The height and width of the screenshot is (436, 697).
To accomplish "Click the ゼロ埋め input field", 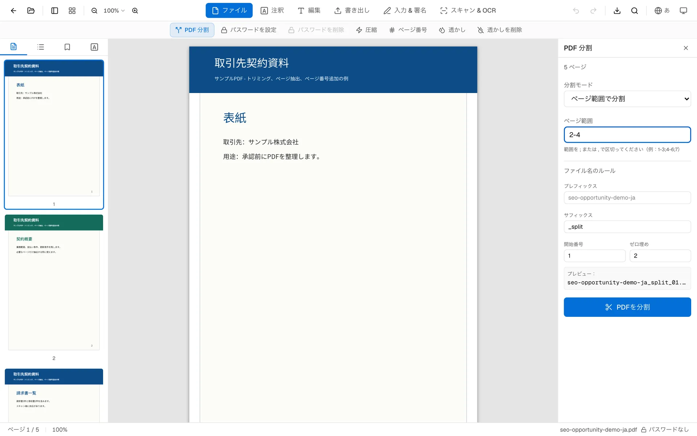I will point(660,256).
